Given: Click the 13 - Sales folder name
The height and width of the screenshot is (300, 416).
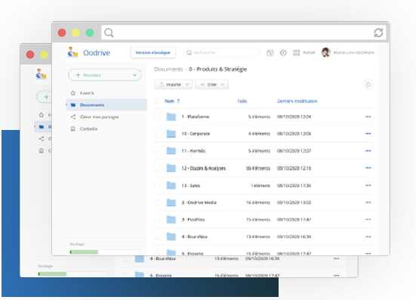Looking at the screenshot, I should point(191,186).
